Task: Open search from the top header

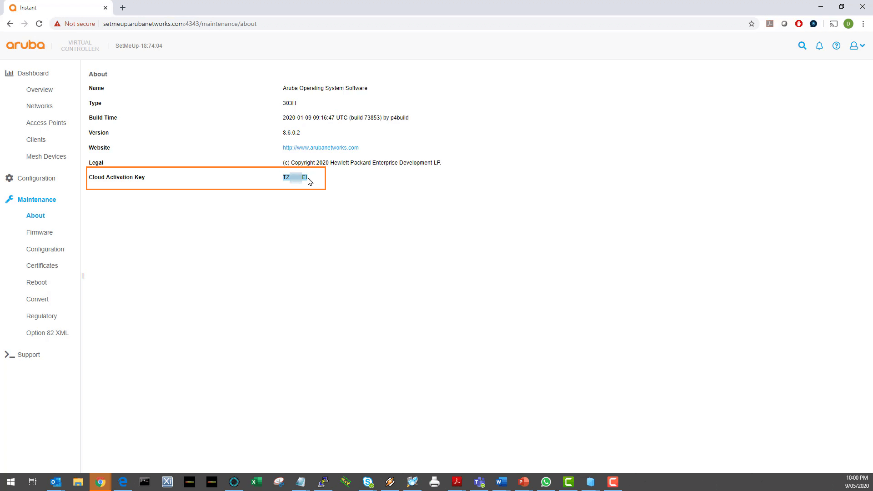Action: click(802, 45)
